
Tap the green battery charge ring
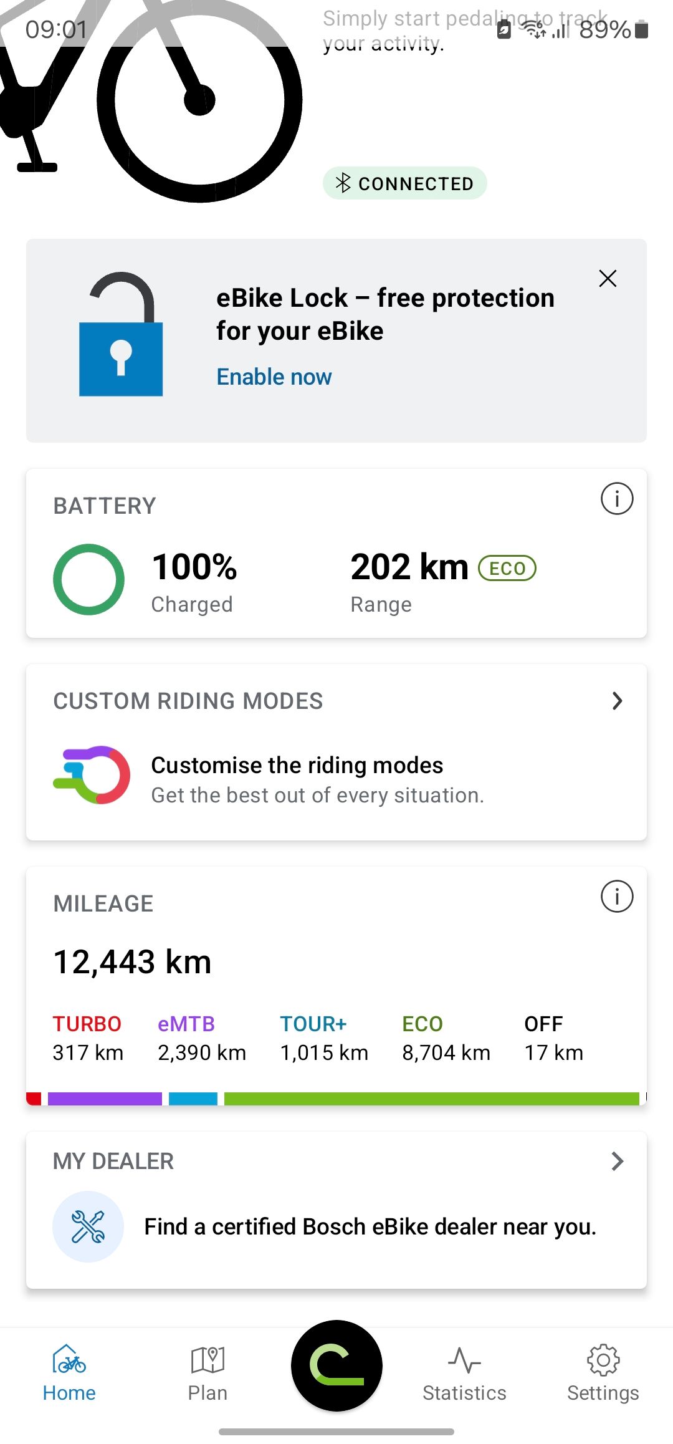(88, 579)
